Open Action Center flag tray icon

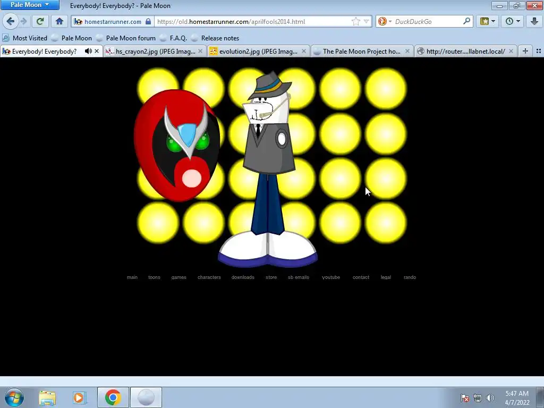click(465, 398)
